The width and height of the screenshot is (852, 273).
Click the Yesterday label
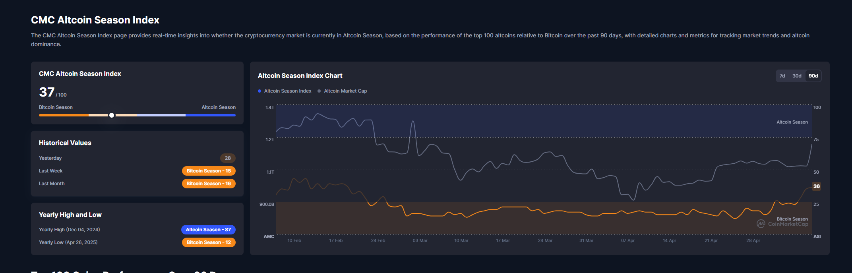[x=50, y=158]
